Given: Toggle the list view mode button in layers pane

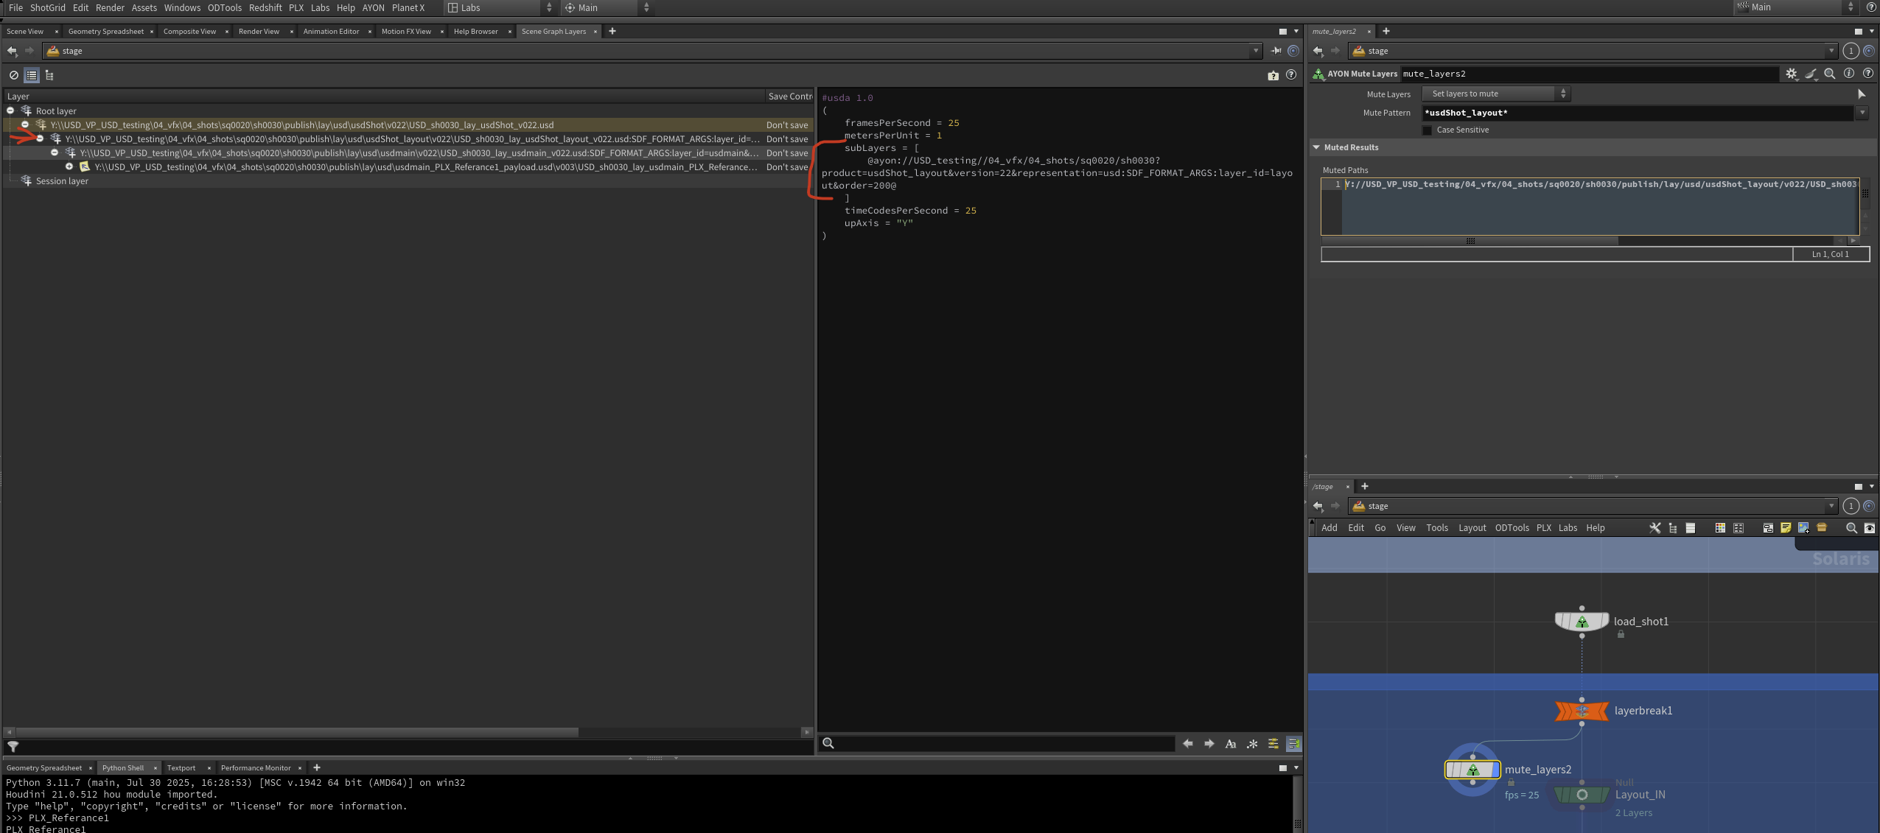Looking at the screenshot, I should point(32,75).
